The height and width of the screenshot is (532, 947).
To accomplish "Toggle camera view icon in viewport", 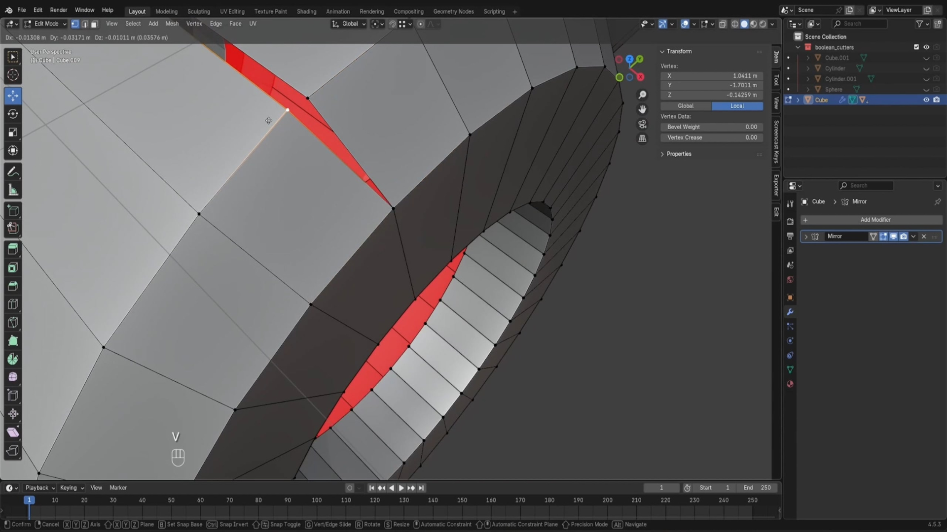I will pos(642,124).
